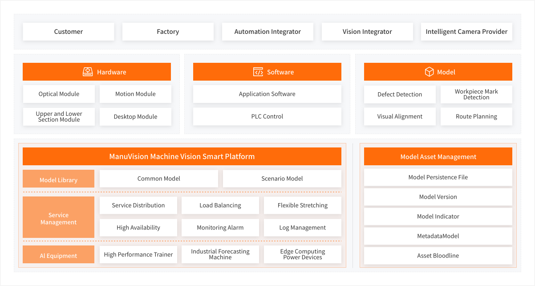Select the Flexible Stretching card

click(303, 205)
